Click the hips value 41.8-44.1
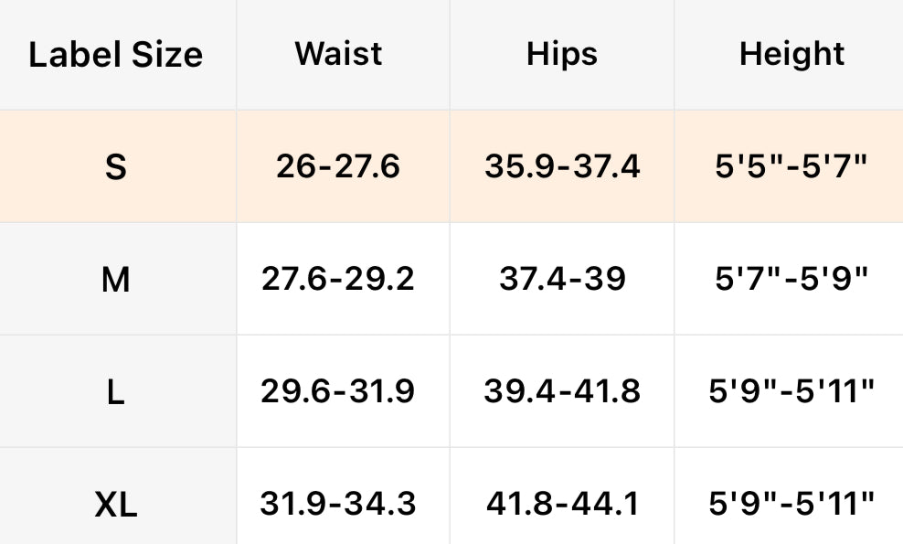Image resolution: width=903 pixels, height=544 pixels. pyautogui.click(x=562, y=503)
